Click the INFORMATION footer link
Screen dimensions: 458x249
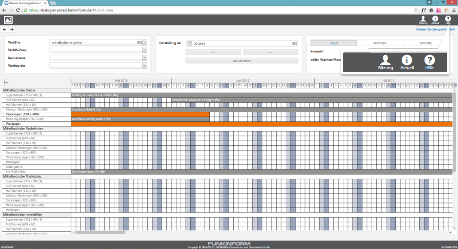449,247
